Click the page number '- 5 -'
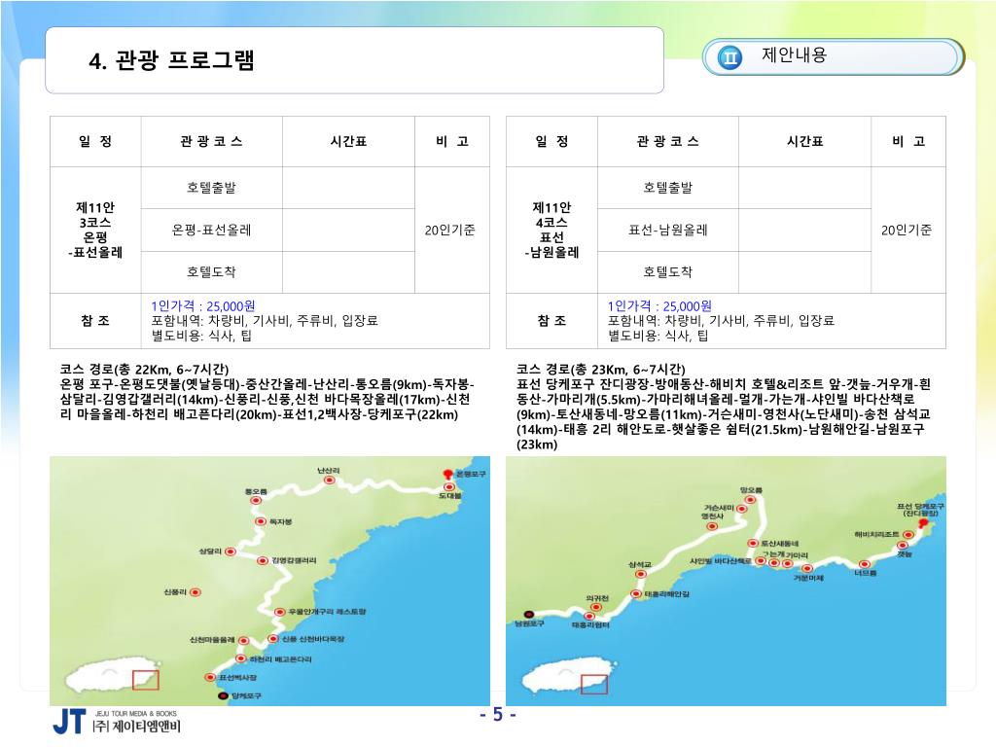Image resolution: width=996 pixels, height=747 pixels. [x=498, y=715]
